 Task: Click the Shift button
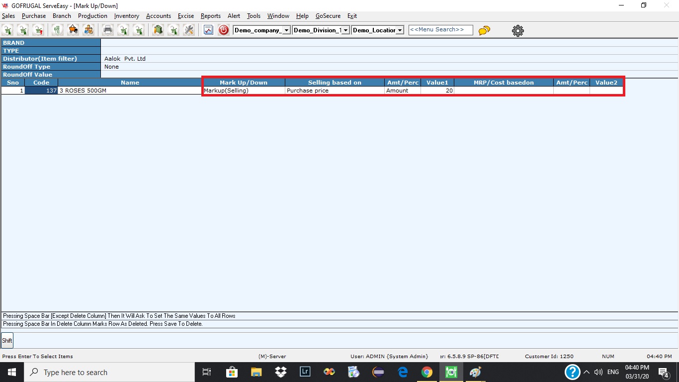pyautogui.click(x=7, y=341)
